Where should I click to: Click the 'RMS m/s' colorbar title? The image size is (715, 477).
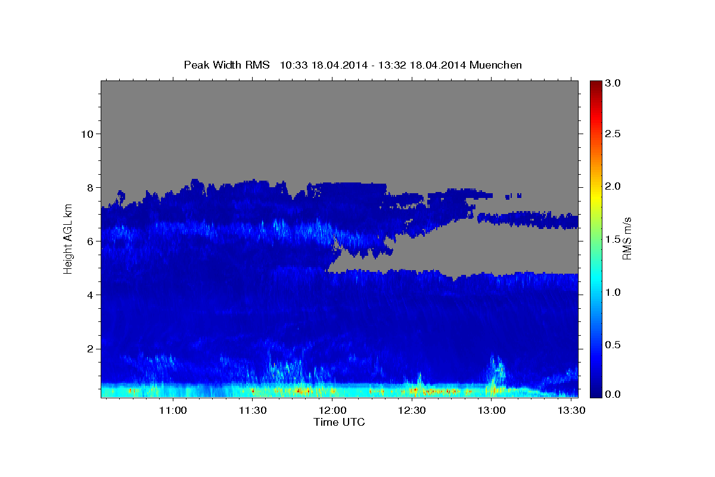627,238
